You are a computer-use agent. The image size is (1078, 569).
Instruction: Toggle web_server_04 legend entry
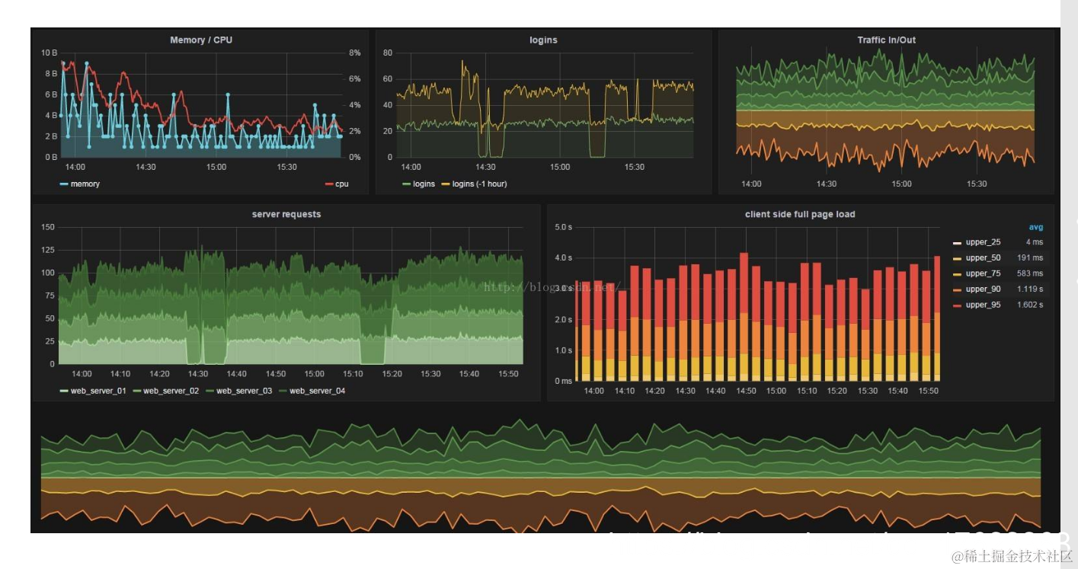click(x=312, y=391)
